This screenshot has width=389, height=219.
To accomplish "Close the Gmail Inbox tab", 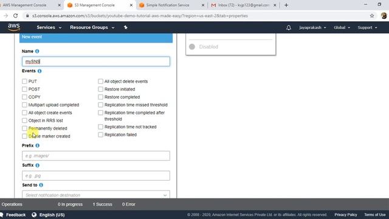I will click(275, 5).
